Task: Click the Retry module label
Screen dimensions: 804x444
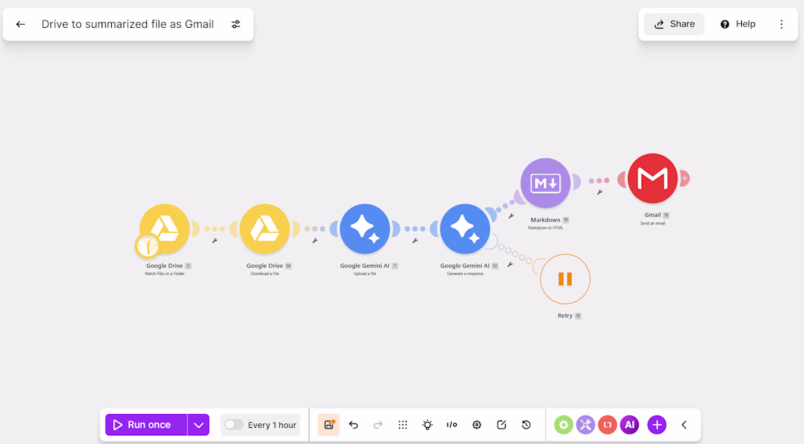Action: [565, 316]
